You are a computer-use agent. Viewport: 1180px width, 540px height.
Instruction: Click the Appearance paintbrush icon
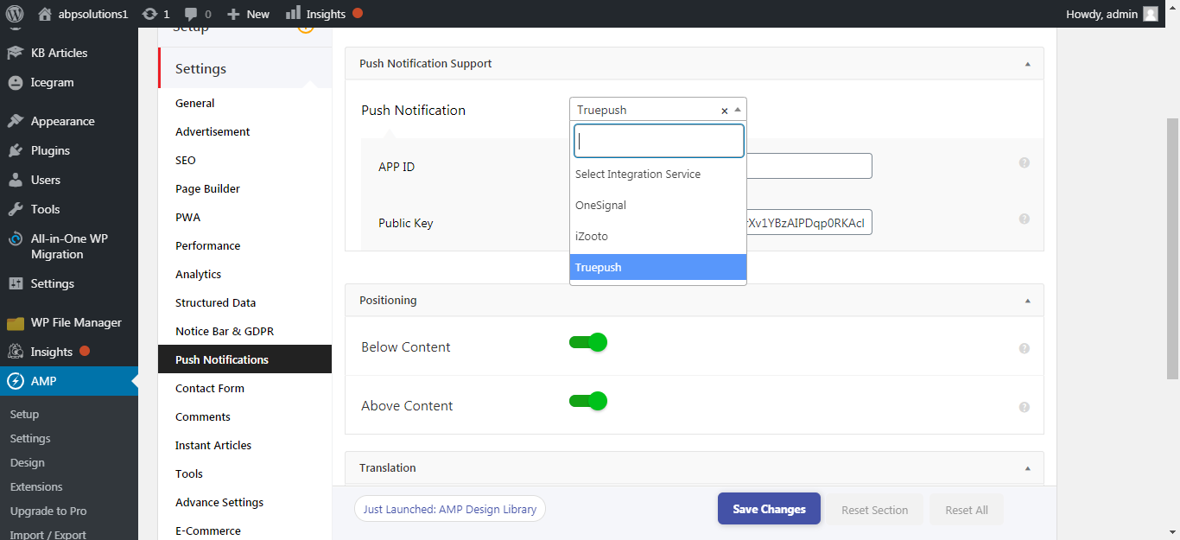15,121
